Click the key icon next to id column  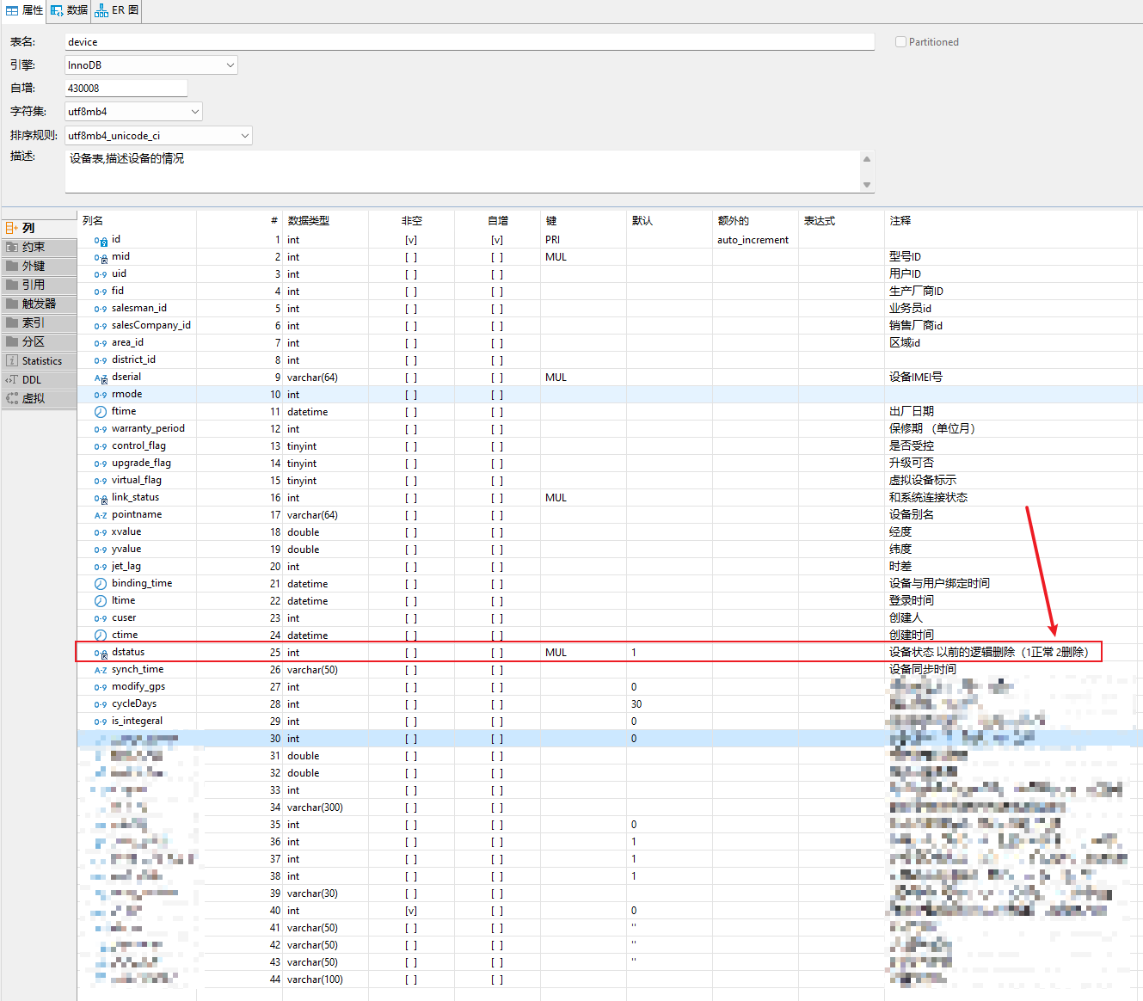pos(101,241)
